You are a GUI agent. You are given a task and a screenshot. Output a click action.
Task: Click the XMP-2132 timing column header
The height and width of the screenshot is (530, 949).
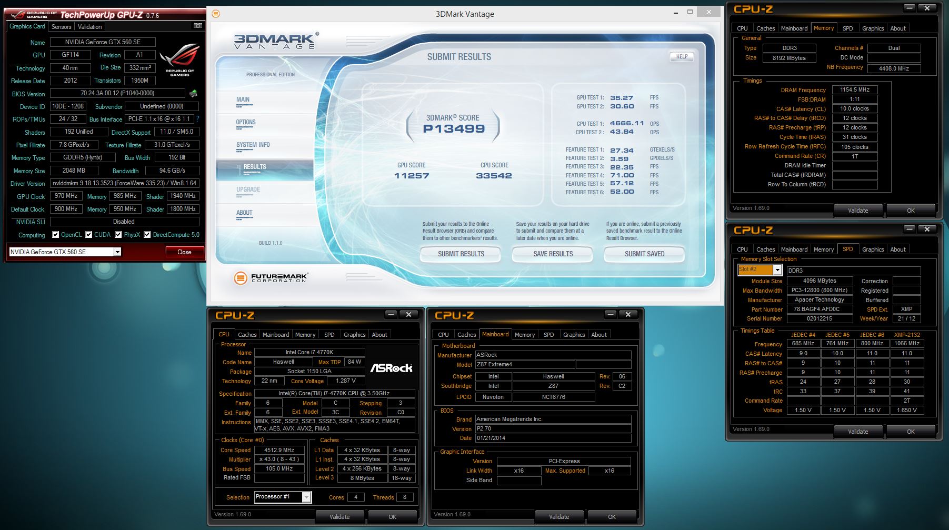click(907, 335)
